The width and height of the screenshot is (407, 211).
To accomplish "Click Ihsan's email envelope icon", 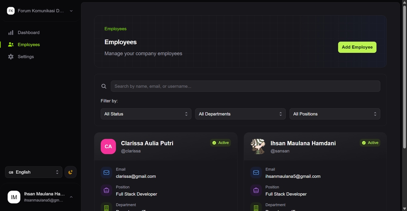I will point(256,173).
